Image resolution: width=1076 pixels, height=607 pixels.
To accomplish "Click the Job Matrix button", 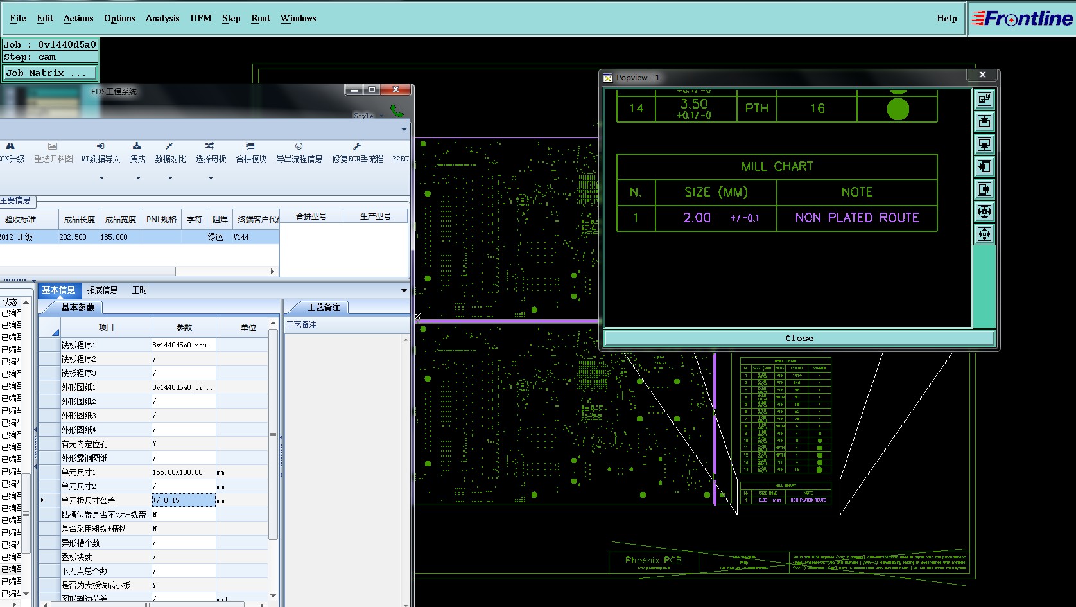I will click(x=50, y=73).
